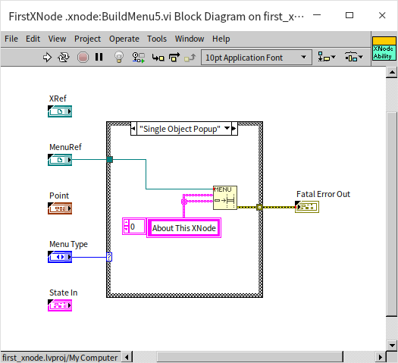398x363 pixels.
Task: Click the Abort Execution stop button
Action: [83, 58]
